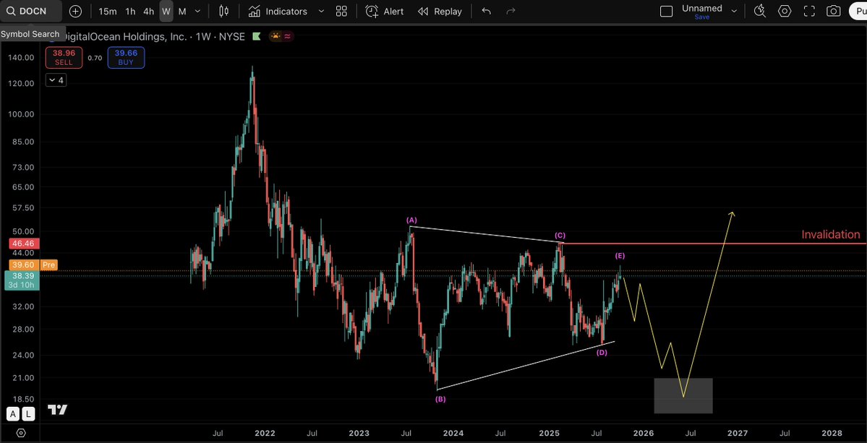Select the red Invalidation horizontal line label
Screen dimensions: 867x443
point(831,235)
